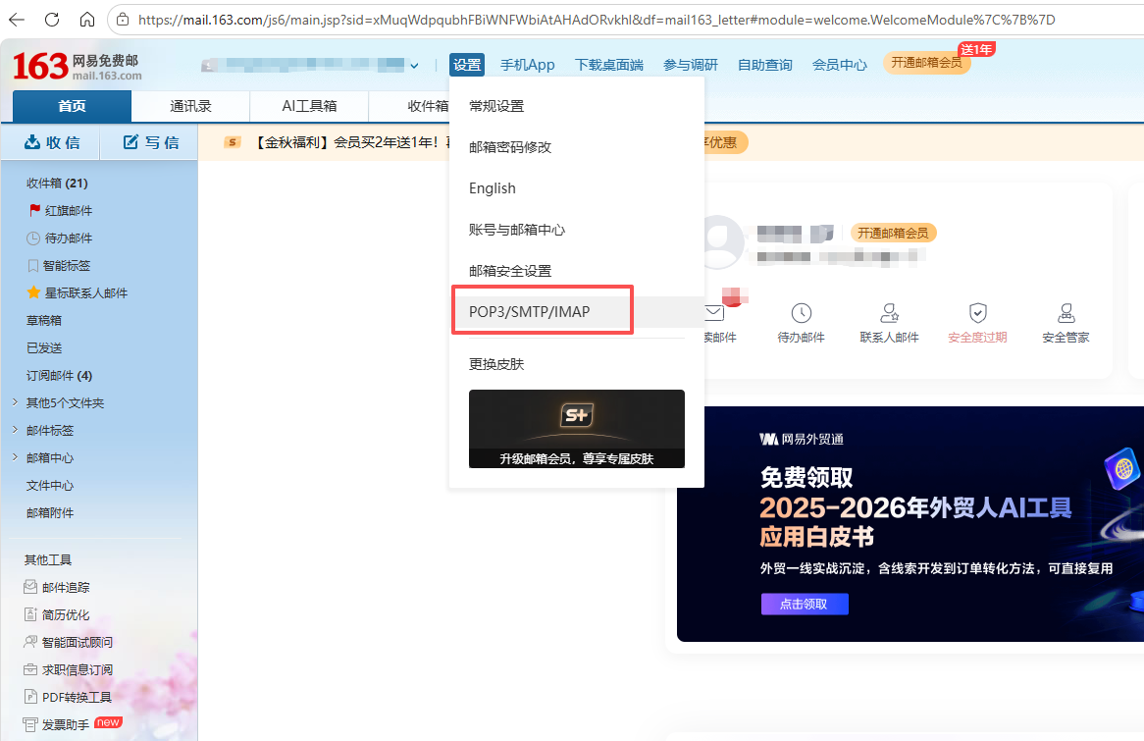Click the résumé icon beside 简历优化
1144x741 pixels.
(x=30, y=614)
